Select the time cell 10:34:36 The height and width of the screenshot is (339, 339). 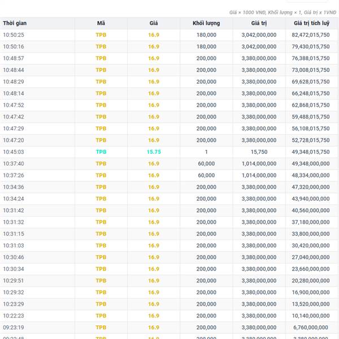click(x=14, y=187)
